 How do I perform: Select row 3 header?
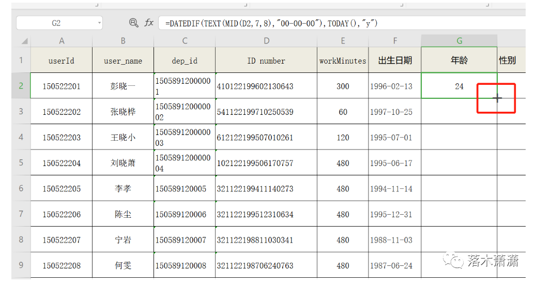(x=21, y=111)
